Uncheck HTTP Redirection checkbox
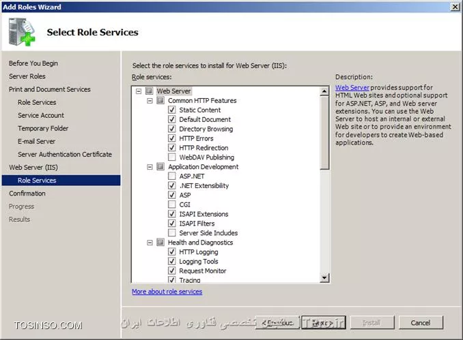Viewport: 463px width, 340px height. (x=172, y=148)
